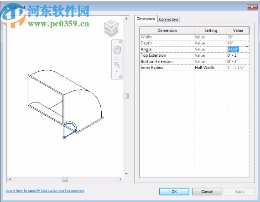Click the Depth value cell 48"

click(x=238, y=43)
